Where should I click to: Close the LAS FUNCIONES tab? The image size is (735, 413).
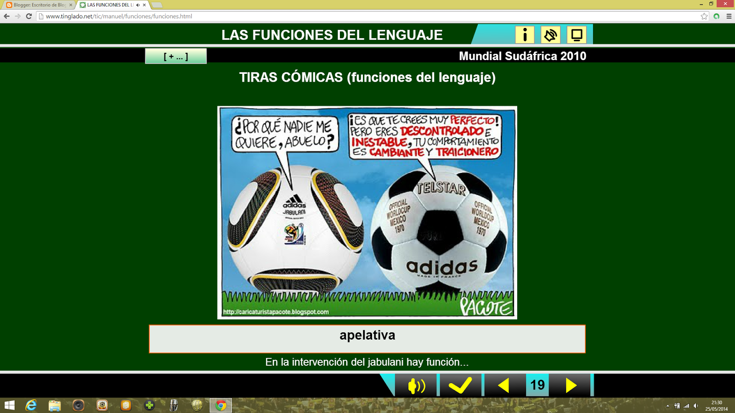tap(144, 5)
